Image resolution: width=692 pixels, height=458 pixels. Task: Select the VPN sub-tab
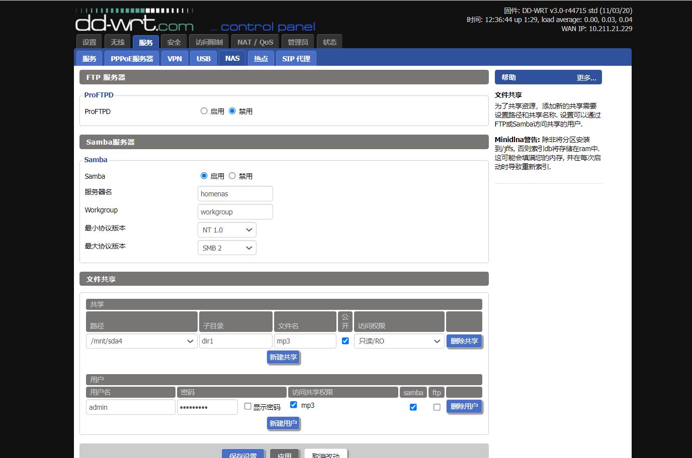(175, 59)
